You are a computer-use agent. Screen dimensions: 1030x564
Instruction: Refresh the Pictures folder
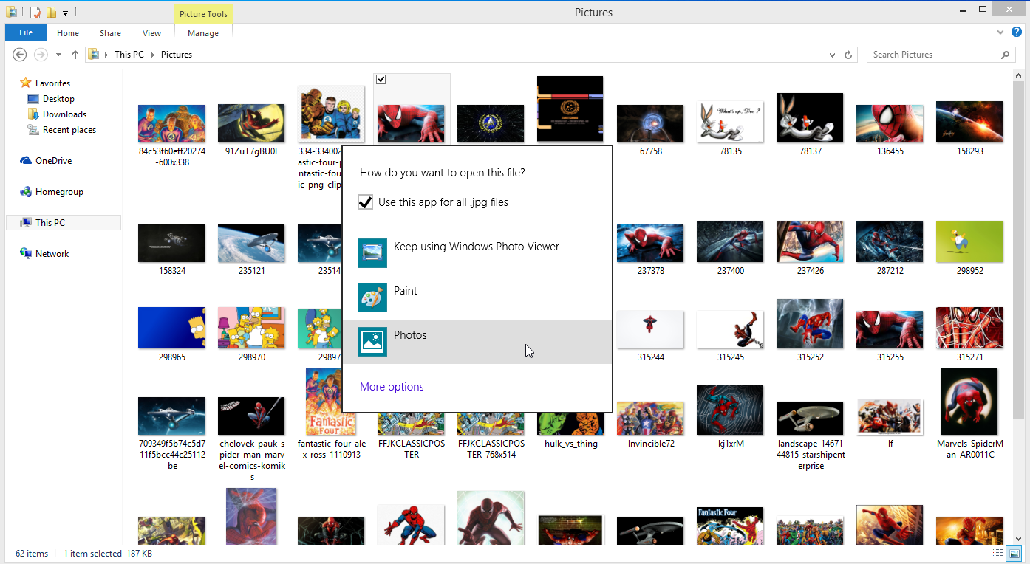pyautogui.click(x=848, y=55)
